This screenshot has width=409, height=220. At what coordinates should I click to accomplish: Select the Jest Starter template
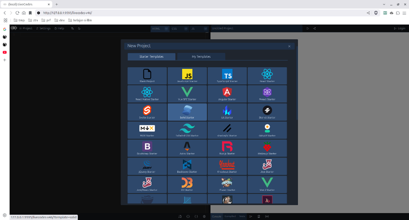[267, 166]
